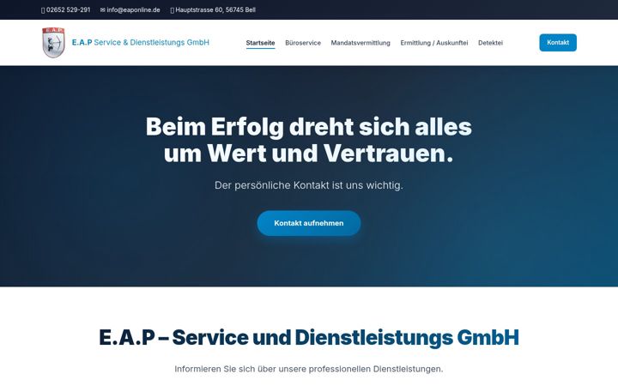Image resolution: width=618 pixels, height=386 pixels.
Task: Click text 'Informieren Sie sich über unsere professionellen Dienstleistungen.'
Action: point(309,369)
